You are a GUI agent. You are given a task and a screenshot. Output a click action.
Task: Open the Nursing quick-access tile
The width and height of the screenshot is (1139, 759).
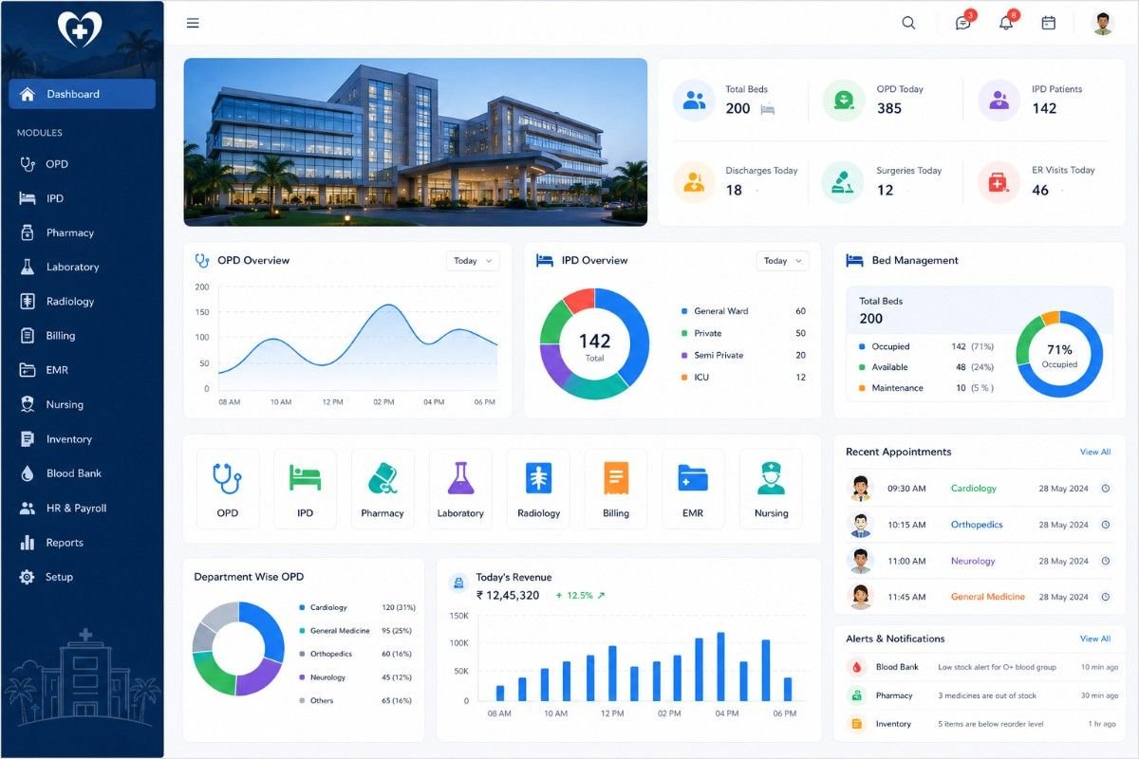coord(771,489)
